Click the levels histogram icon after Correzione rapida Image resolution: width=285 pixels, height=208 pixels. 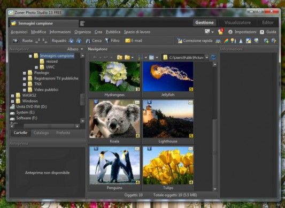click(x=218, y=41)
